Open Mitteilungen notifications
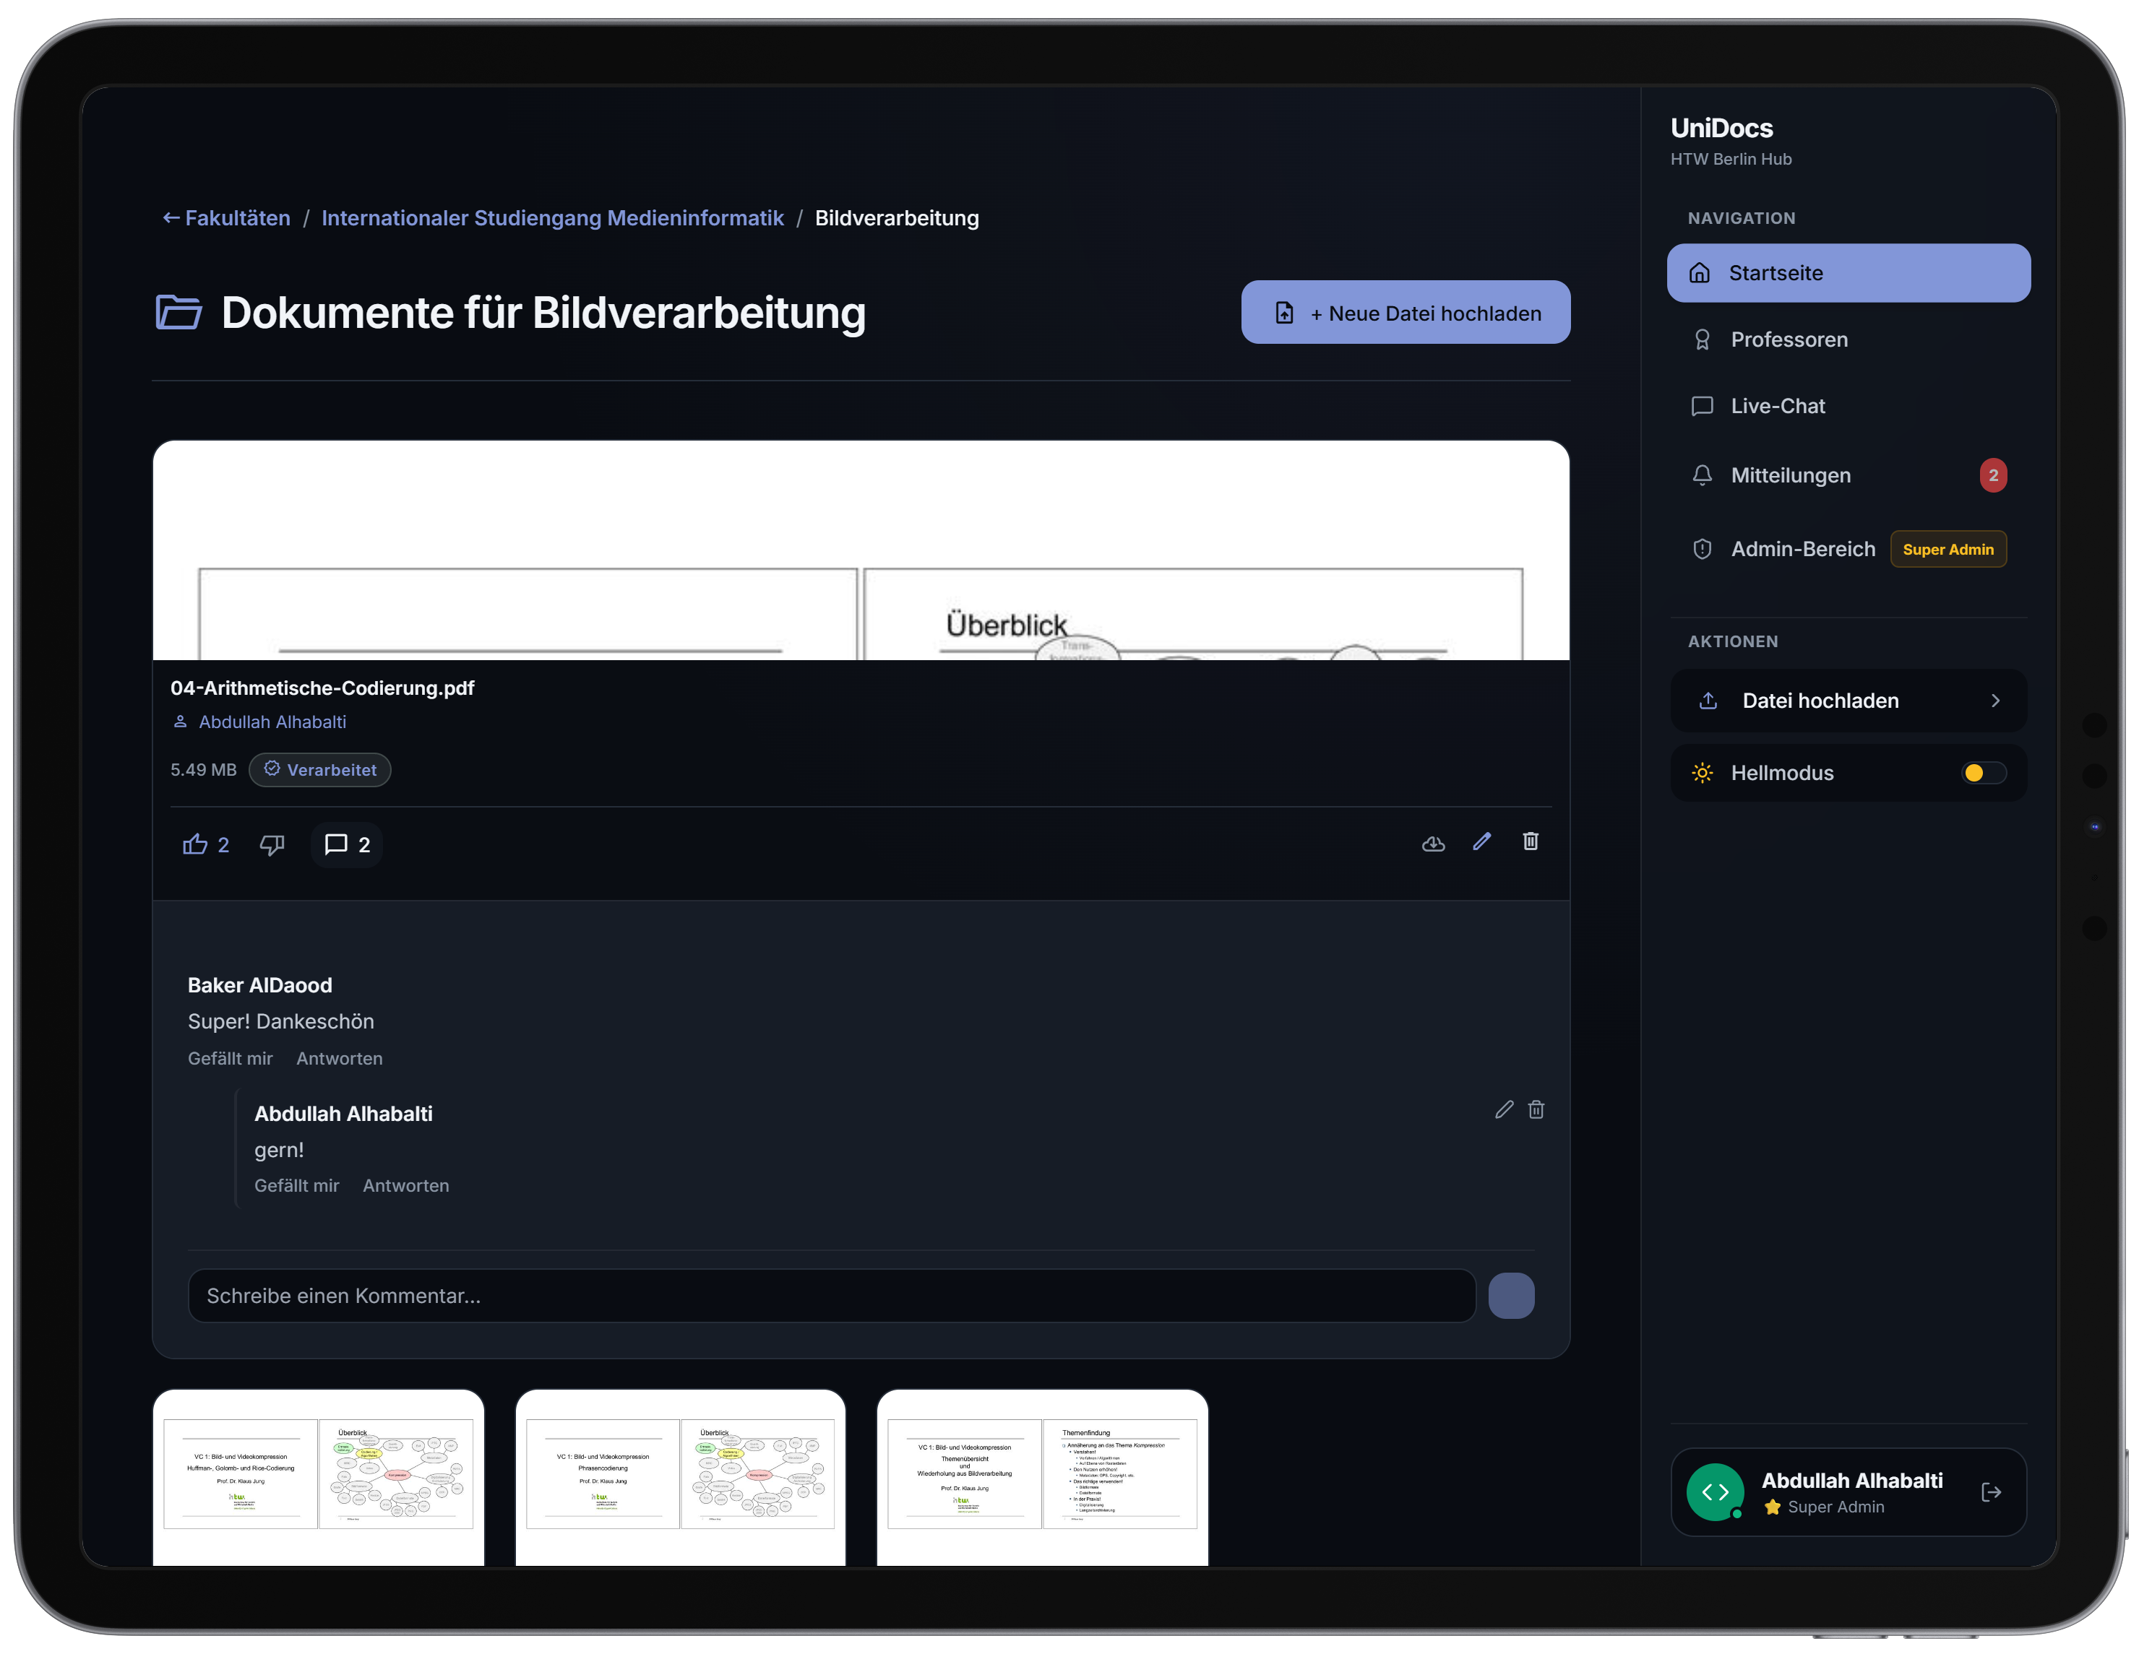2139x1654 pixels. [x=1848, y=476]
